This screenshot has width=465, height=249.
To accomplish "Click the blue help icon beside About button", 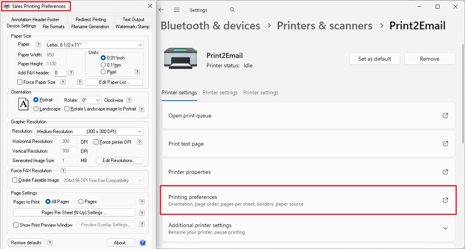I will 143,243.
